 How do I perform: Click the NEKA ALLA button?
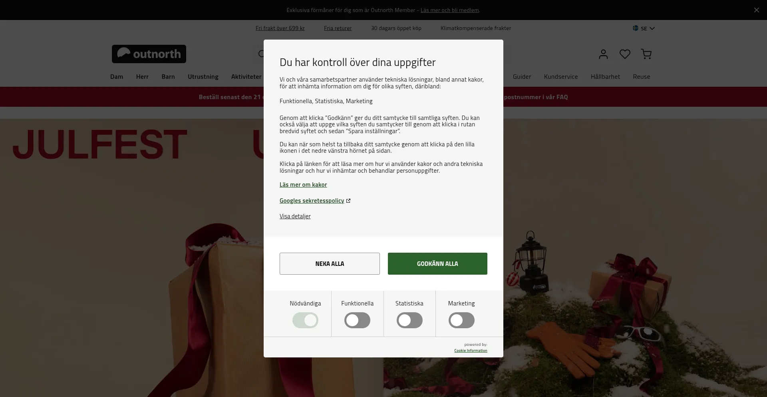pos(330,263)
